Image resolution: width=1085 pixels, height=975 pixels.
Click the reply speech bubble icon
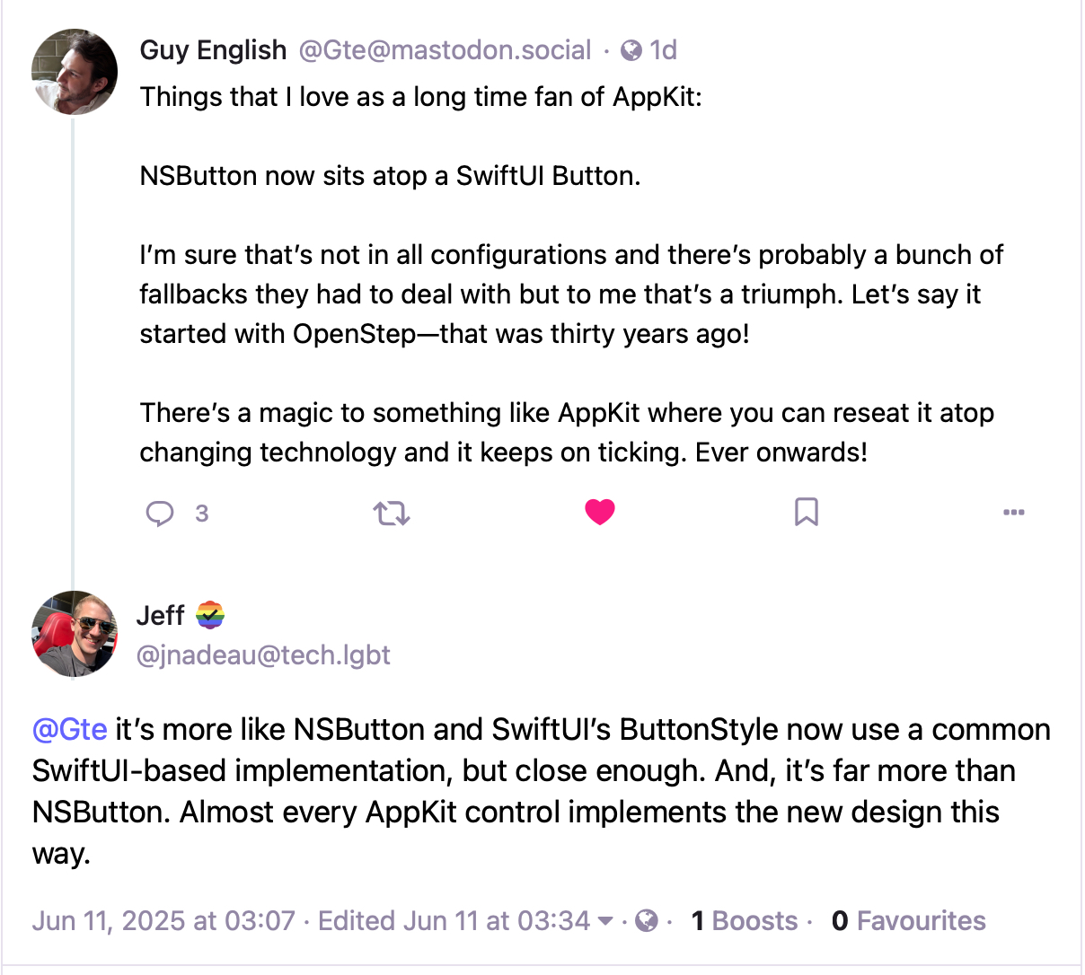tap(160, 513)
